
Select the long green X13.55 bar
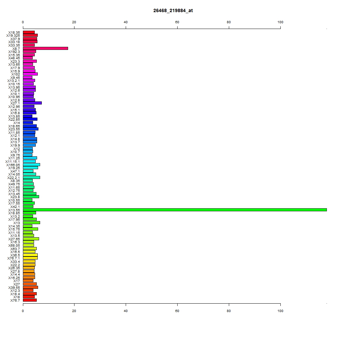(175, 210)
